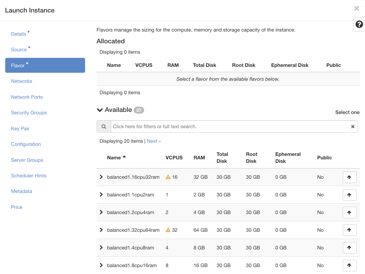Viewport: 365px width, 274px height.
Task: Click warning icon beside 16 VCPUS
Action: [x=168, y=177]
